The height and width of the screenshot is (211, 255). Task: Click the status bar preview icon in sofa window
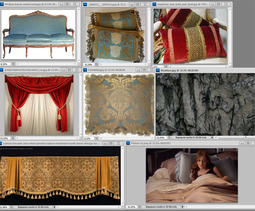coord(13,64)
